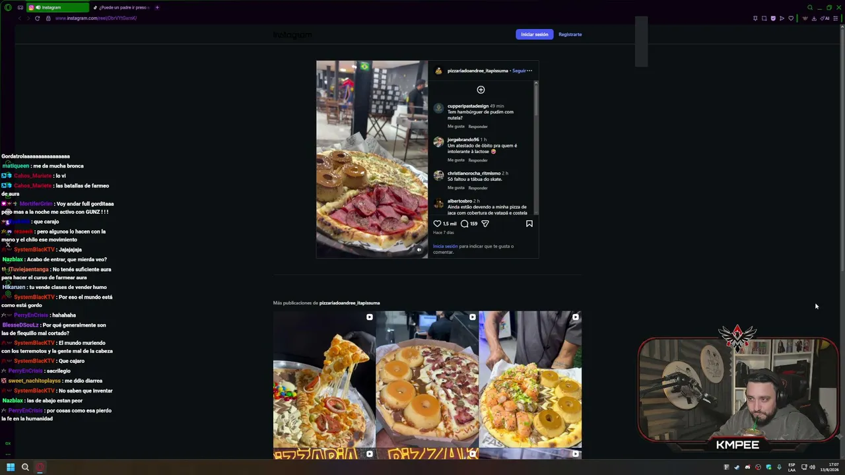The width and height of the screenshot is (845, 475).
Task: Open the player/flow arrow icon in toolbar
Action: [x=782, y=18]
